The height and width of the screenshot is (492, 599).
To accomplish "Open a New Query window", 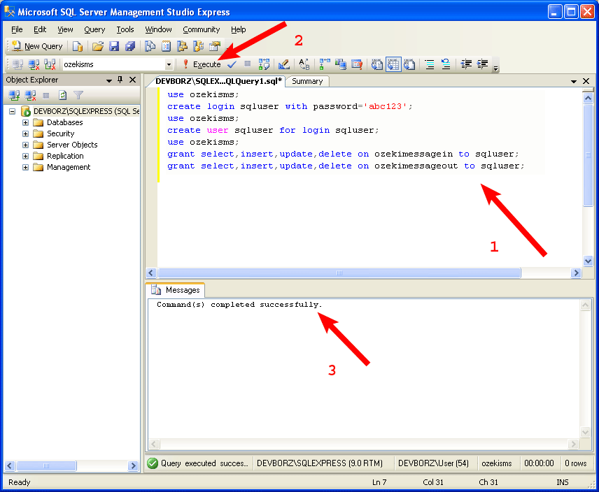I will pos(36,46).
